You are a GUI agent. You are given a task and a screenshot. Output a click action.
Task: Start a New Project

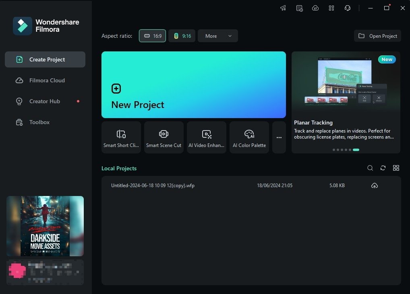[193, 85]
